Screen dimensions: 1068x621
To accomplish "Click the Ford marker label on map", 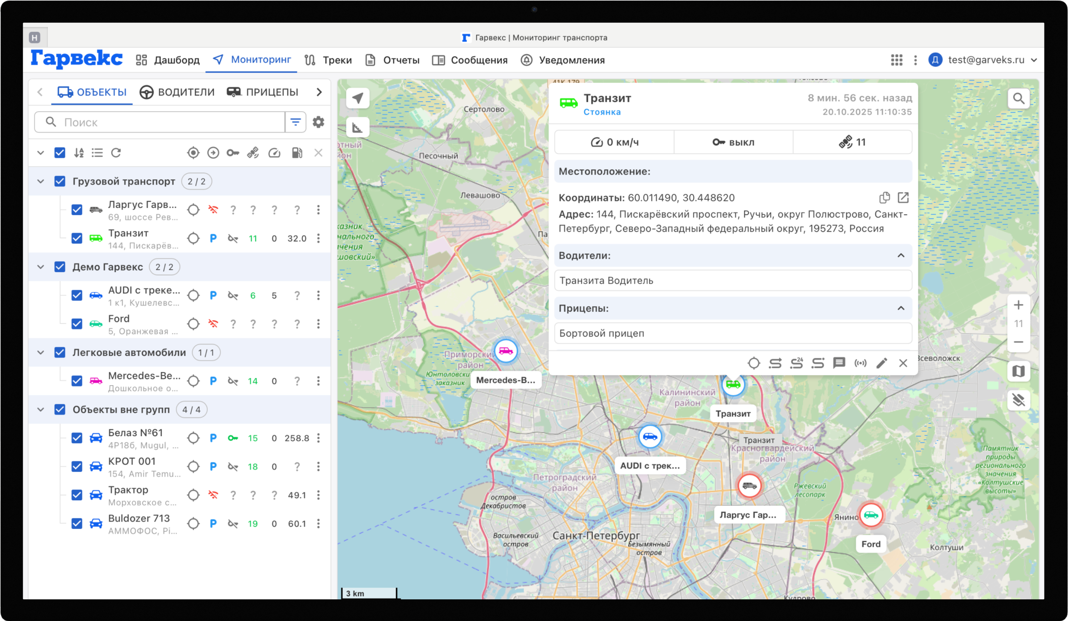I will (871, 544).
